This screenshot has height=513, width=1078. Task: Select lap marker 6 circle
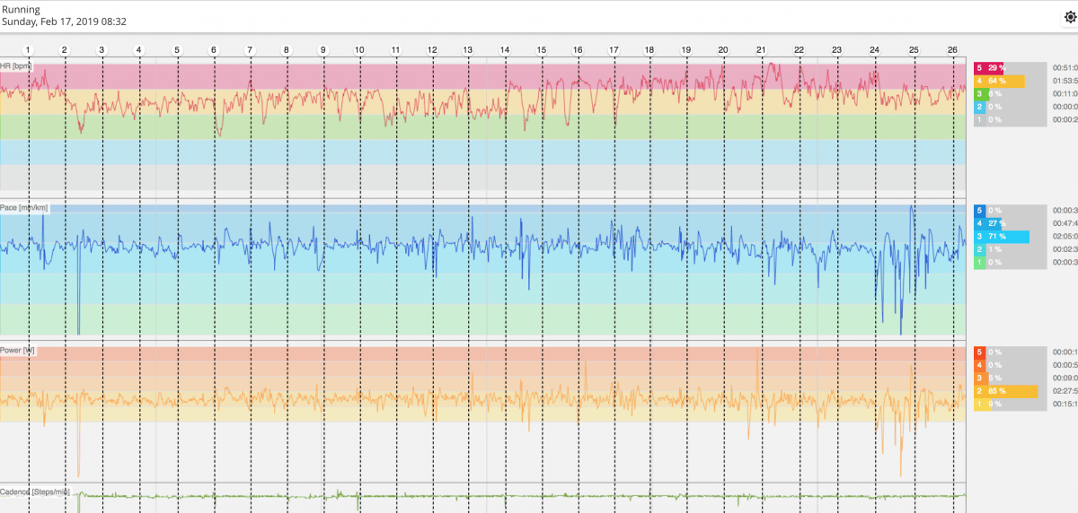(x=214, y=50)
